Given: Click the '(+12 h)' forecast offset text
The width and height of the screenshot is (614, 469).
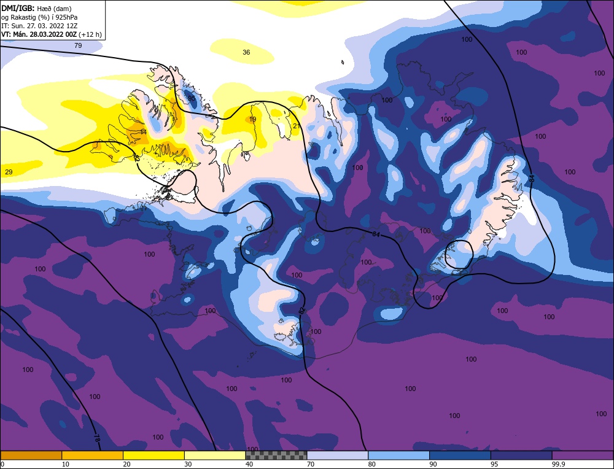Looking at the screenshot, I should pyautogui.click(x=90, y=34).
